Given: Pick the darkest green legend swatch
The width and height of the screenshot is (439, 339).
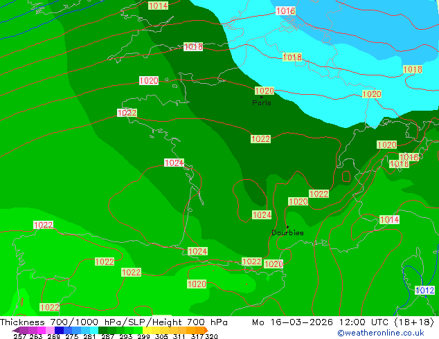Looking at the screenshot, I should click(102, 330).
